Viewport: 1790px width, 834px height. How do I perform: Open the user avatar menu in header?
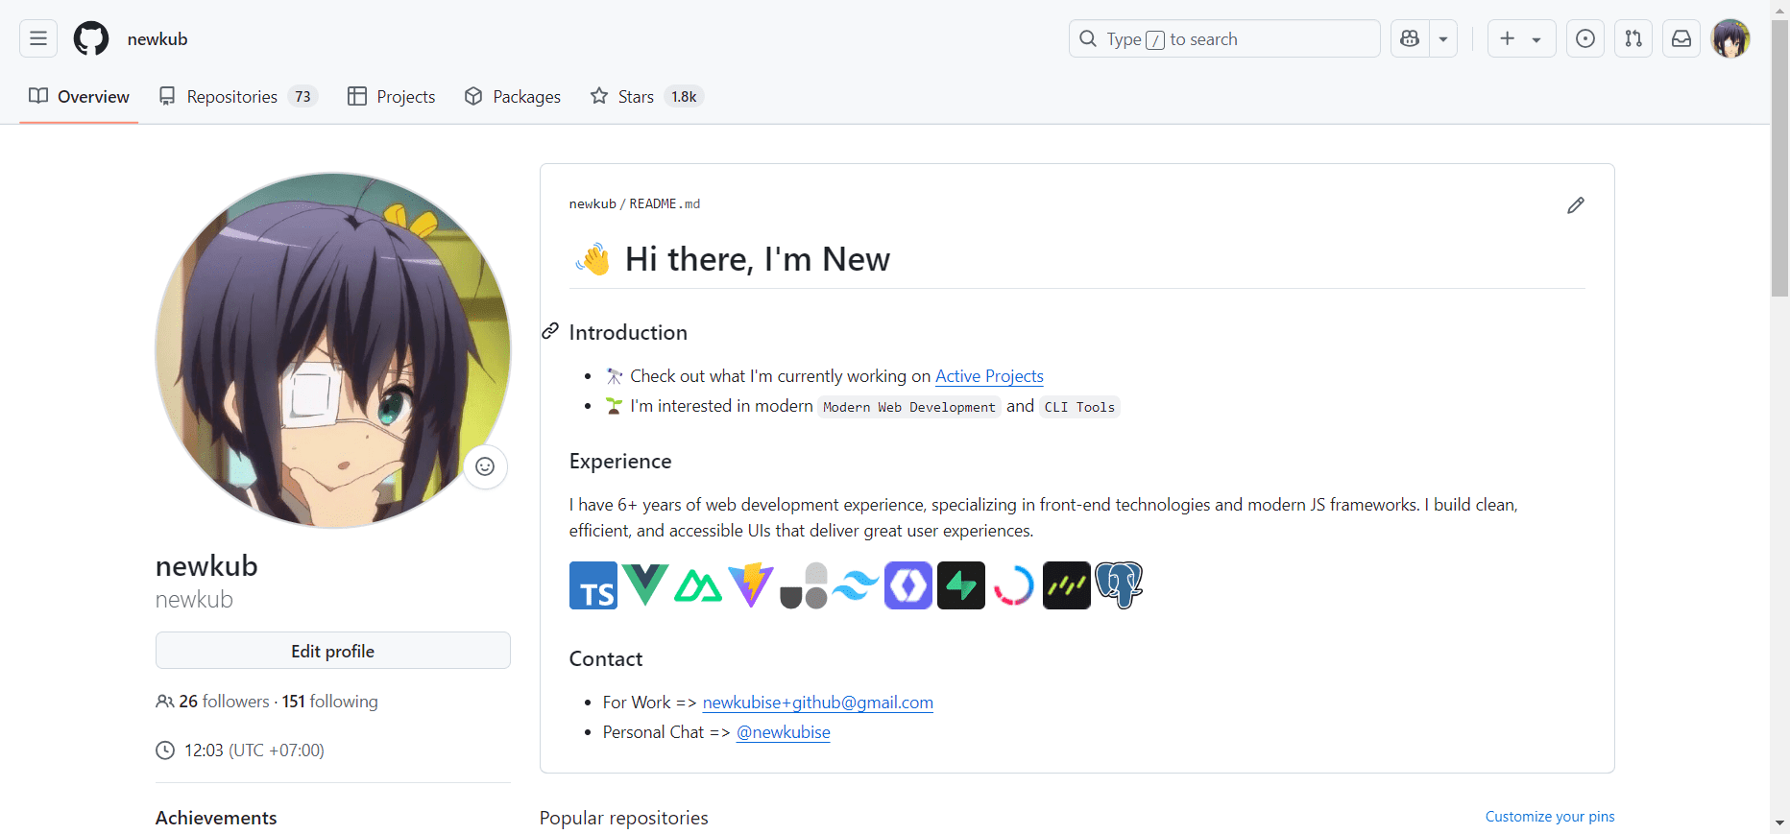coord(1730,38)
